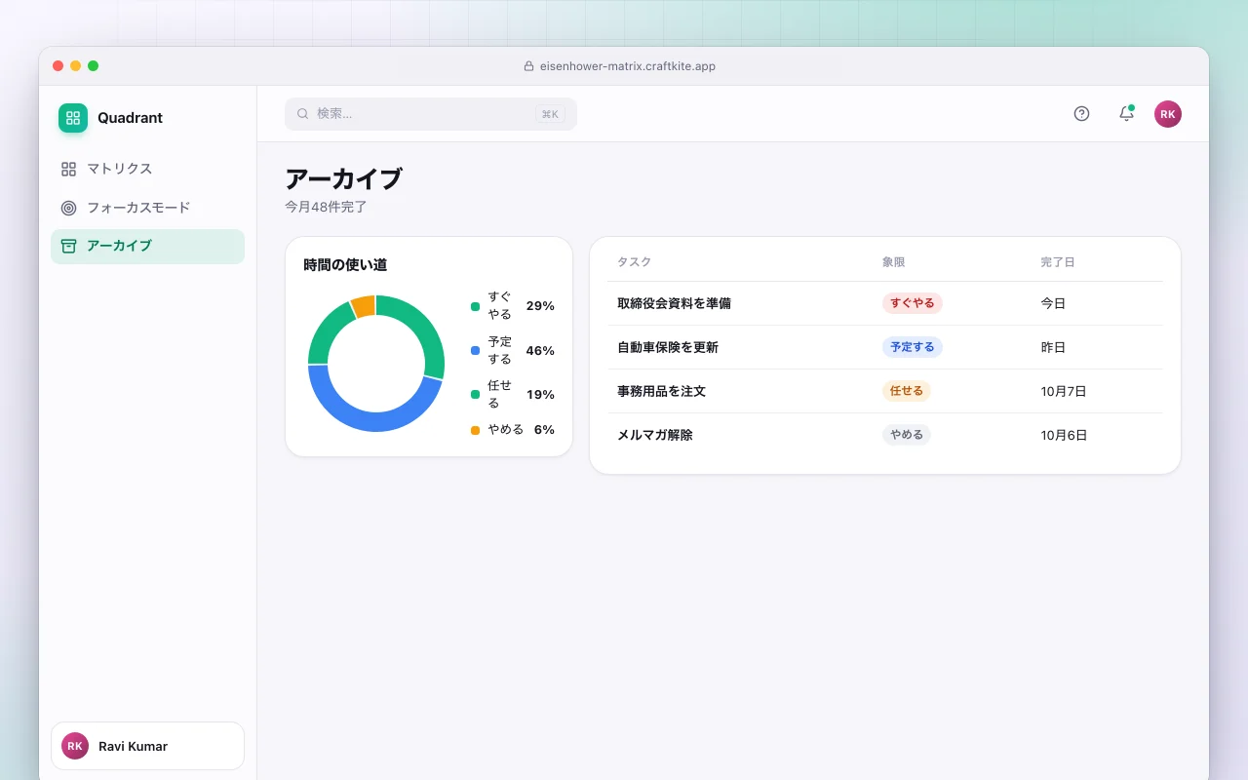The height and width of the screenshot is (780, 1248).
Task: Click the RK avatar beside Ravi Kumar
Action: tap(75, 746)
